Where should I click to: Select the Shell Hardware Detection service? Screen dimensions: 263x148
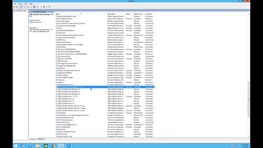pos(66,30)
